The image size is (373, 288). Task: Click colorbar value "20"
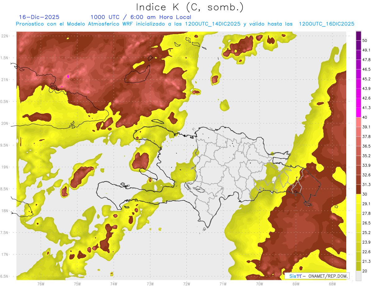click(x=365, y=271)
